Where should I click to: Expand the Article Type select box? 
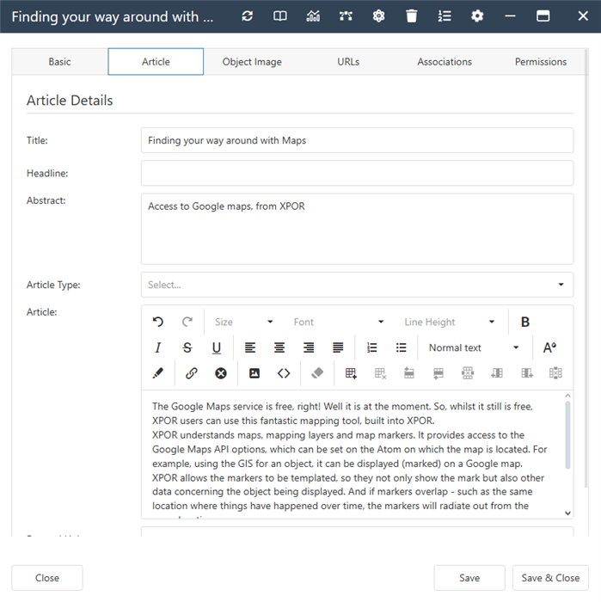[x=358, y=285]
